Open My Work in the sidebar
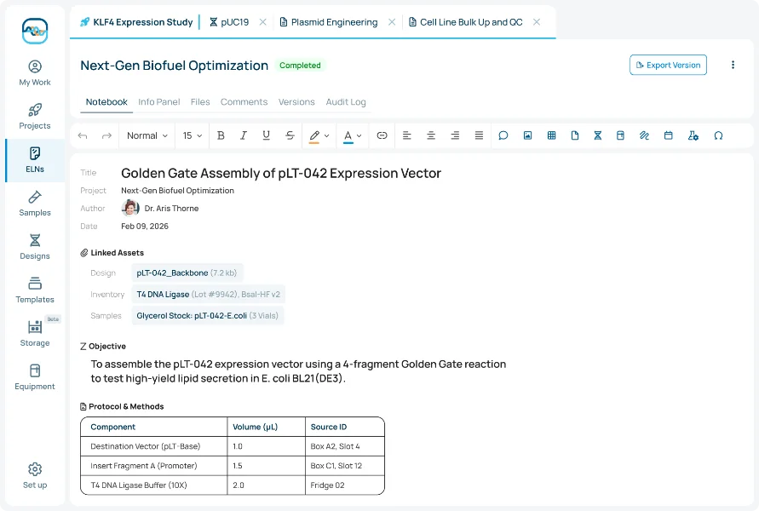The width and height of the screenshot is (759, 511). pyautogui.click(x=35, y=73)
